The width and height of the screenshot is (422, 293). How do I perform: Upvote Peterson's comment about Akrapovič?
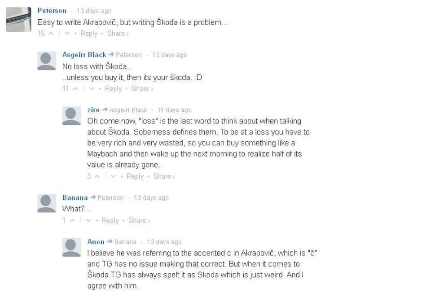tap(51, 34)
